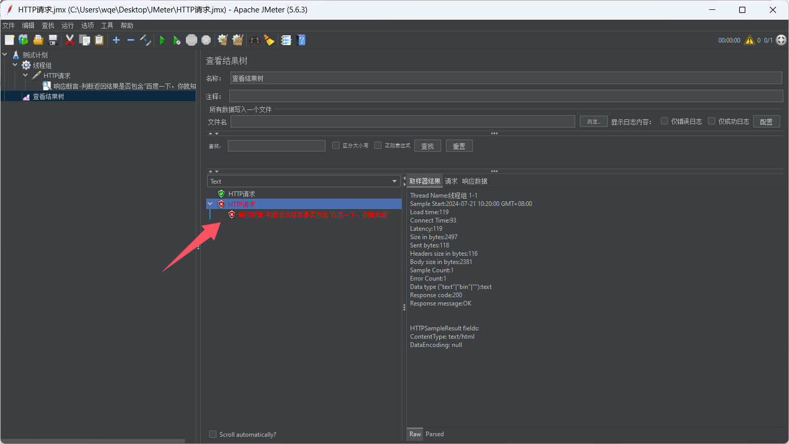The width and height of the screenshot is (789, 444).
Task: Switch to the Raw view tab
Action: point(415,434)
